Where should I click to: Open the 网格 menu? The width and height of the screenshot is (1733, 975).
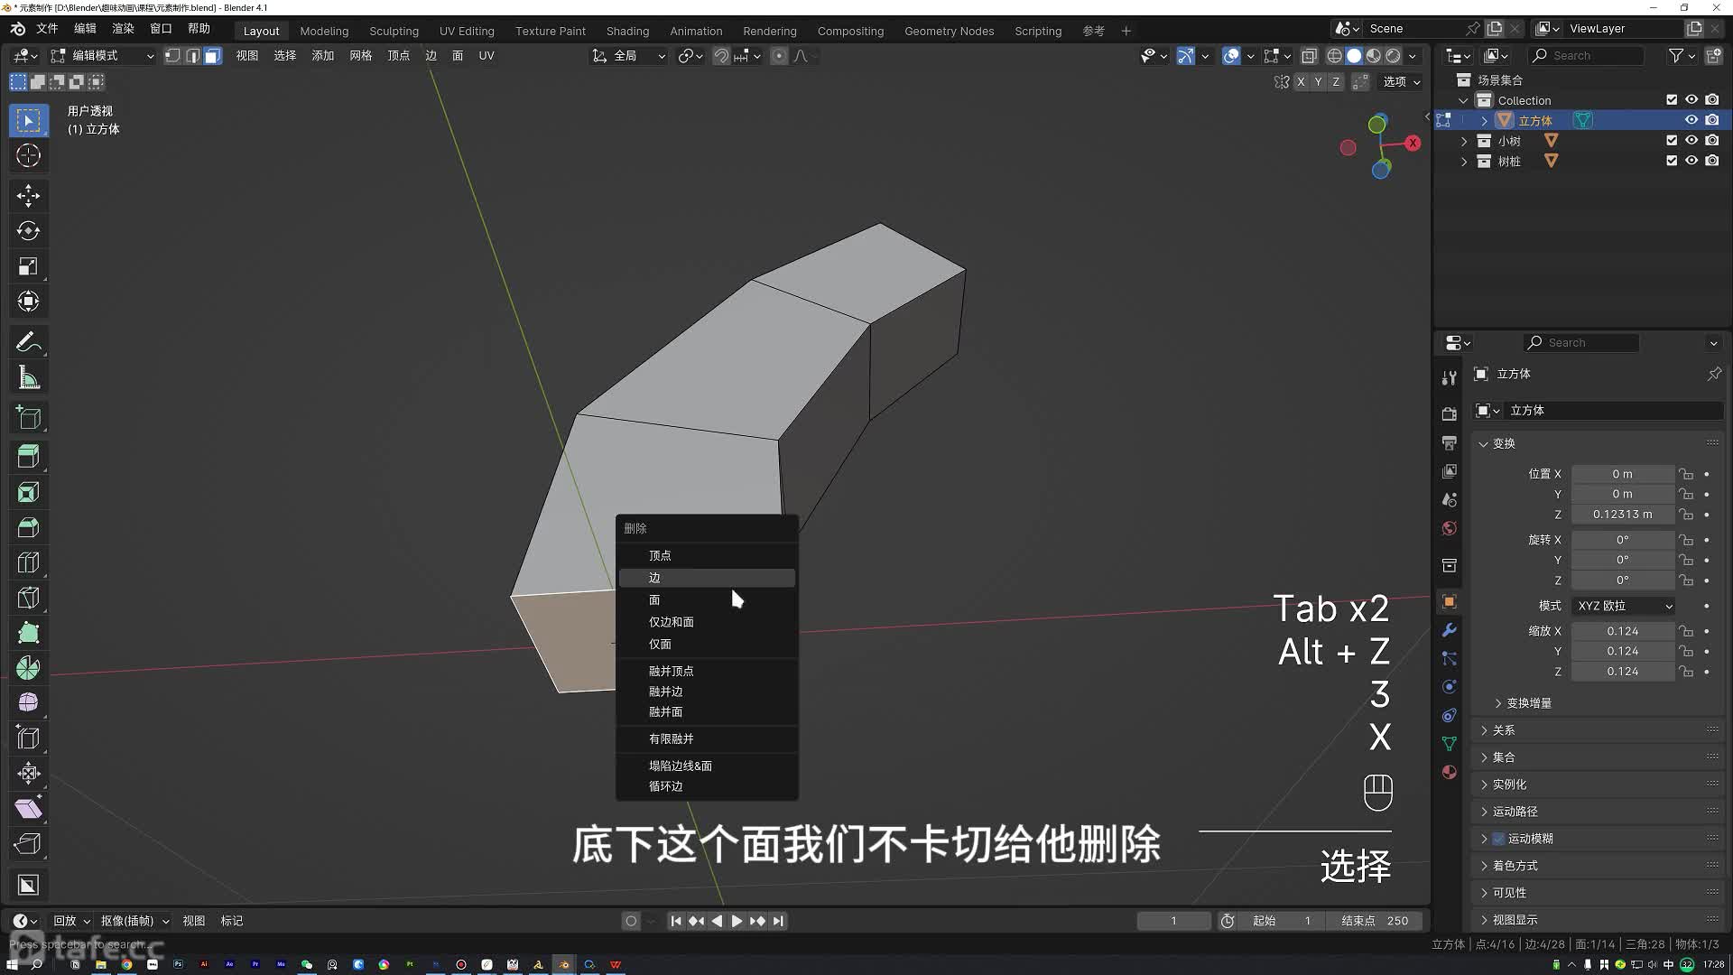tap(361, 56)
